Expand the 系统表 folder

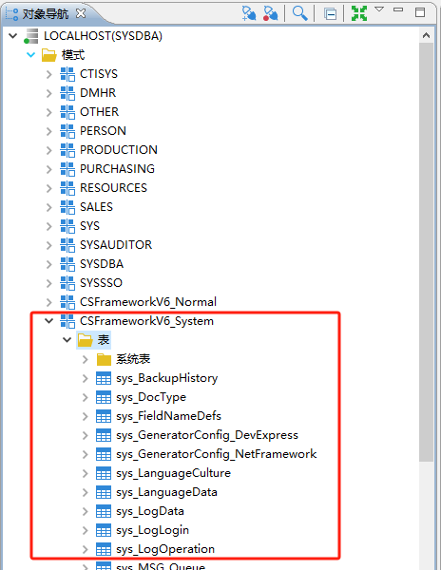pyautogui.click(x=86, y=359)
